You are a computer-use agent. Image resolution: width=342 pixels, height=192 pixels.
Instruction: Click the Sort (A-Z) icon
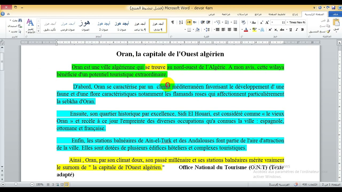[x=181, y=22]
